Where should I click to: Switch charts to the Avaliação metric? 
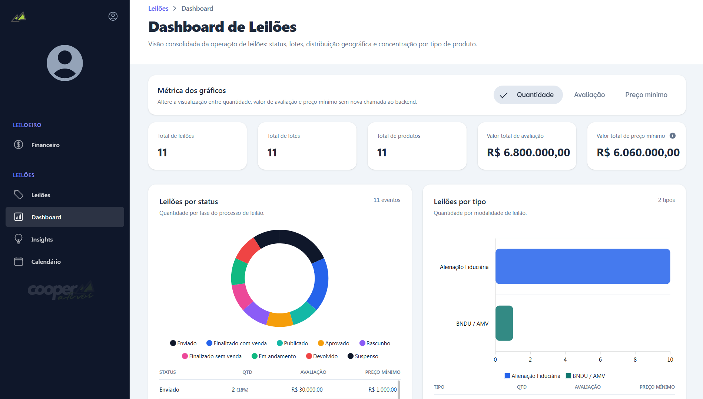click(x=589, y=95)
